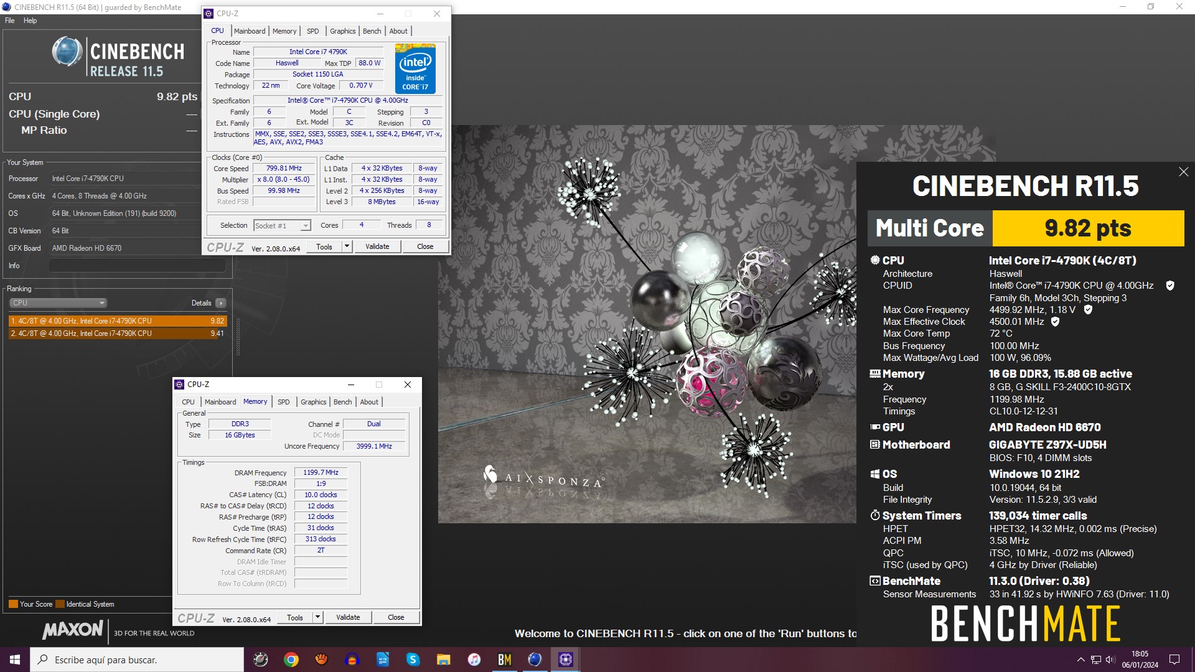Open Cinebench File menu

coord(10,21)
